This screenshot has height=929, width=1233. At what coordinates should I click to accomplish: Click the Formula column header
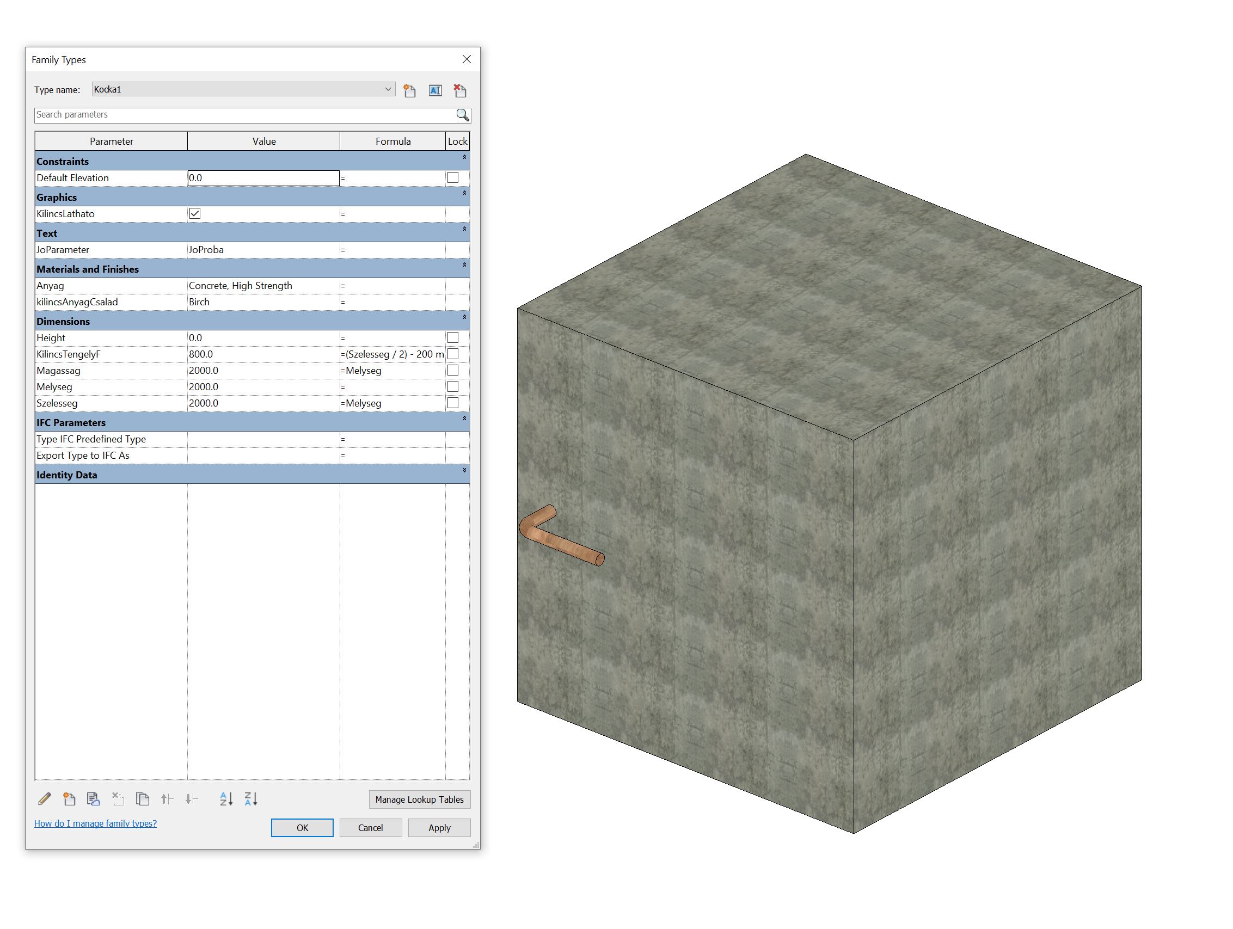392,141
